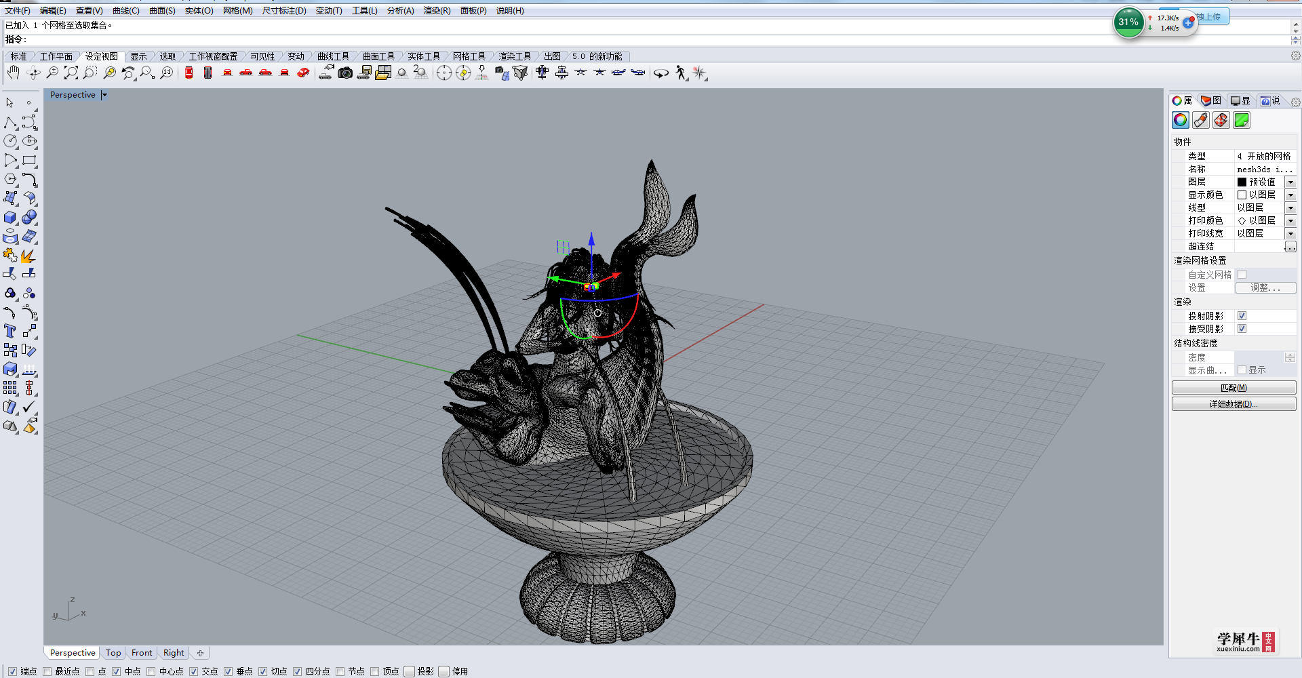This screenshot has height=678, width=1302.
Task: Open the 打印线宽 print width dropdown
Action: [x=1290, y=233]
